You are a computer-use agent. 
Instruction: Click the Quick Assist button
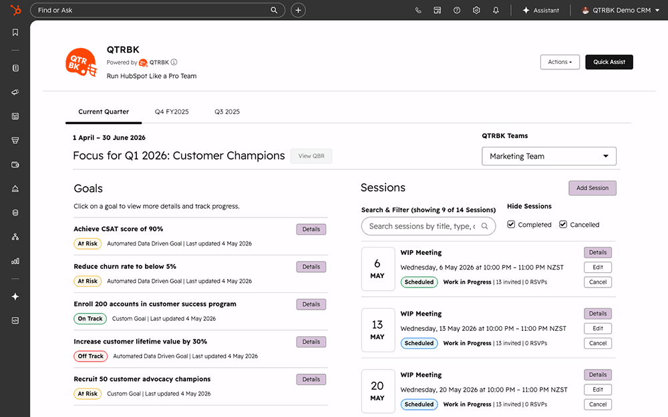tap(609, 62)
